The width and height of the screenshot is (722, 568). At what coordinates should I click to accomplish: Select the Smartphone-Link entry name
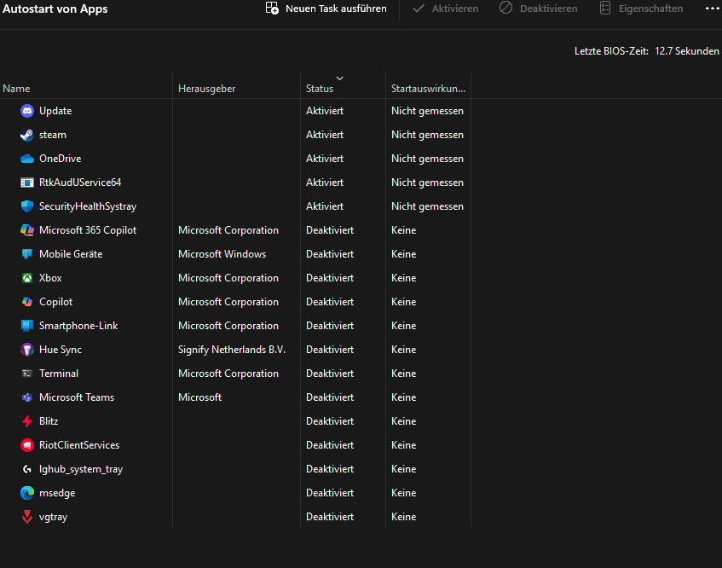coord(78,326)
